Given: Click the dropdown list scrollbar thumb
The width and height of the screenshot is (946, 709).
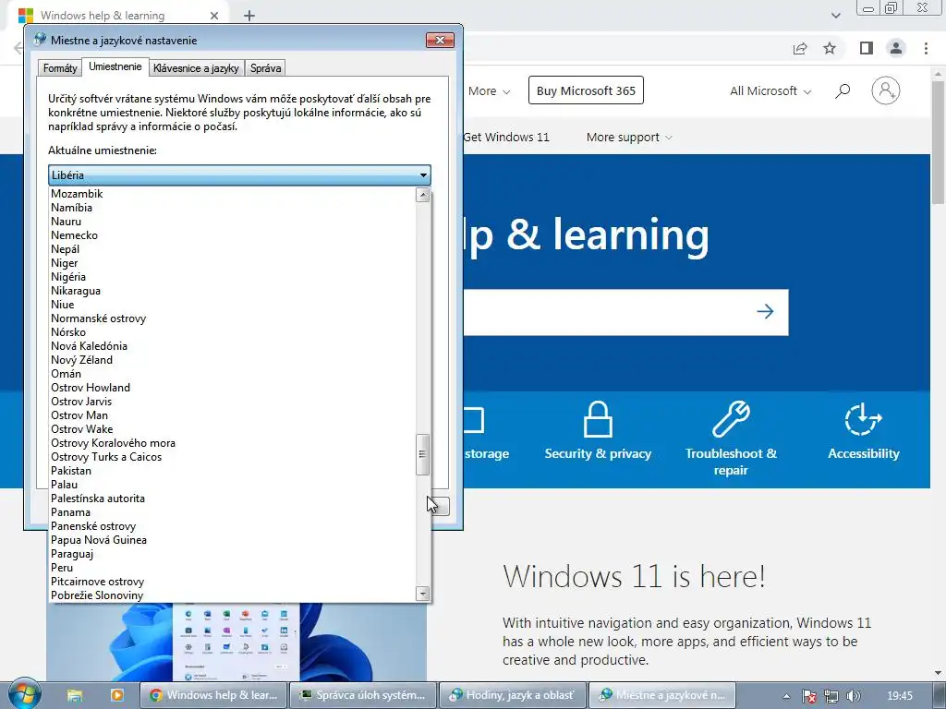Looking at the screenshot, I should tap(423, 454).
